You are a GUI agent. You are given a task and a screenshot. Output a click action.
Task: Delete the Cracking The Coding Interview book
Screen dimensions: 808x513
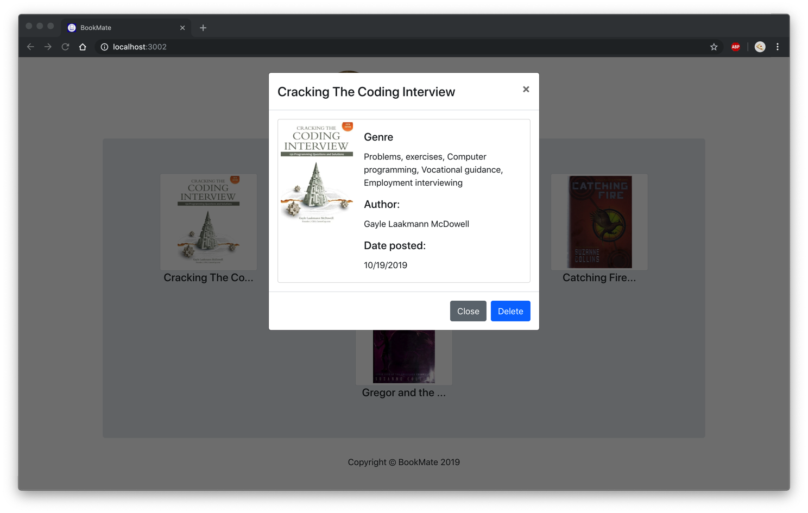(x=510, y=311)
